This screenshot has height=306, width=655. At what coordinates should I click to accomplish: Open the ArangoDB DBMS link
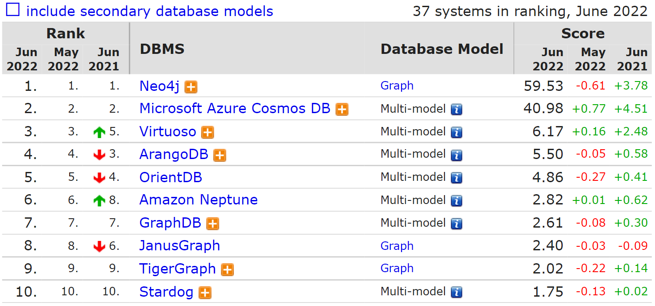click(173, 154)
